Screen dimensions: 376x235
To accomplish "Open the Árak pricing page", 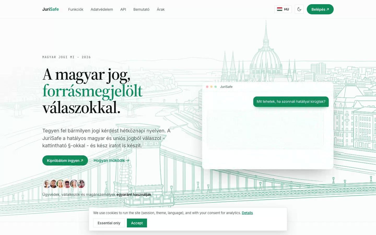I will 161,9.
